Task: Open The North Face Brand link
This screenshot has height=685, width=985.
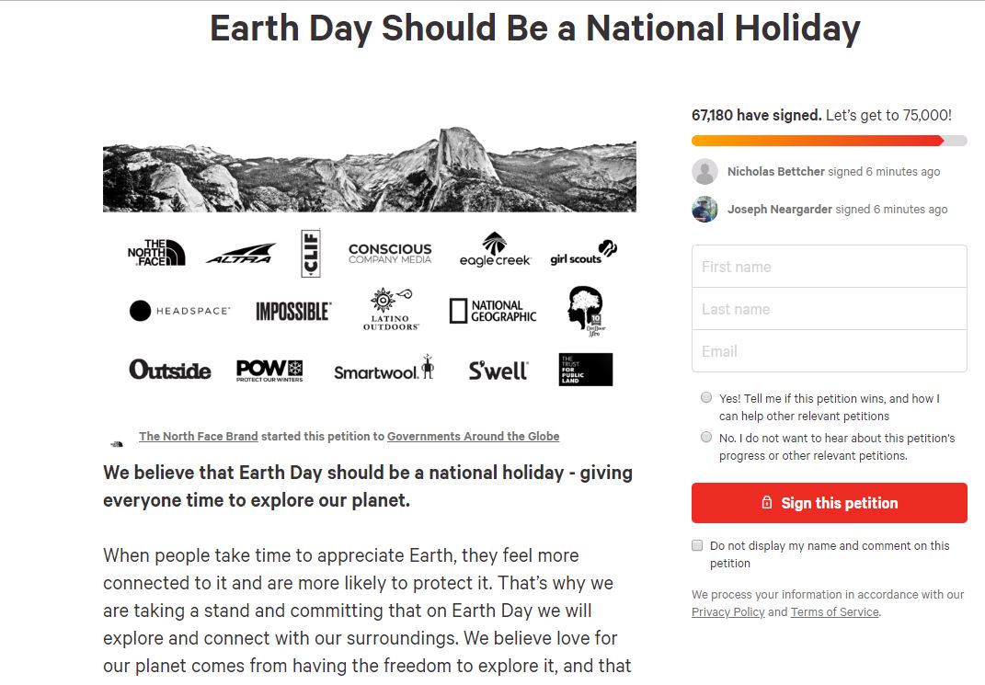Action: [x=198, y=437]
